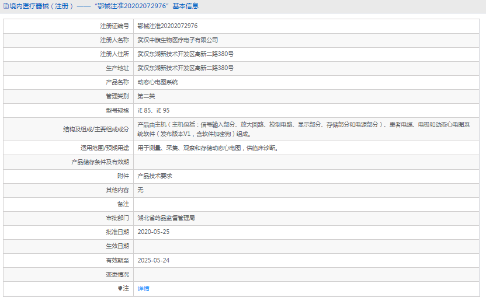Click the 适用范围/预期用途 label
The height and width of the screenshot is (301, 486).
tap(105, 148)
